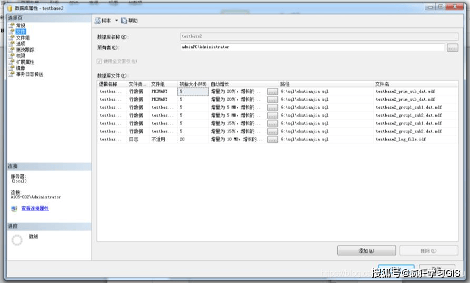Open the dropdown arrow next to 脚本
Viewport: 470px width, 283px height.
(117, 21)
